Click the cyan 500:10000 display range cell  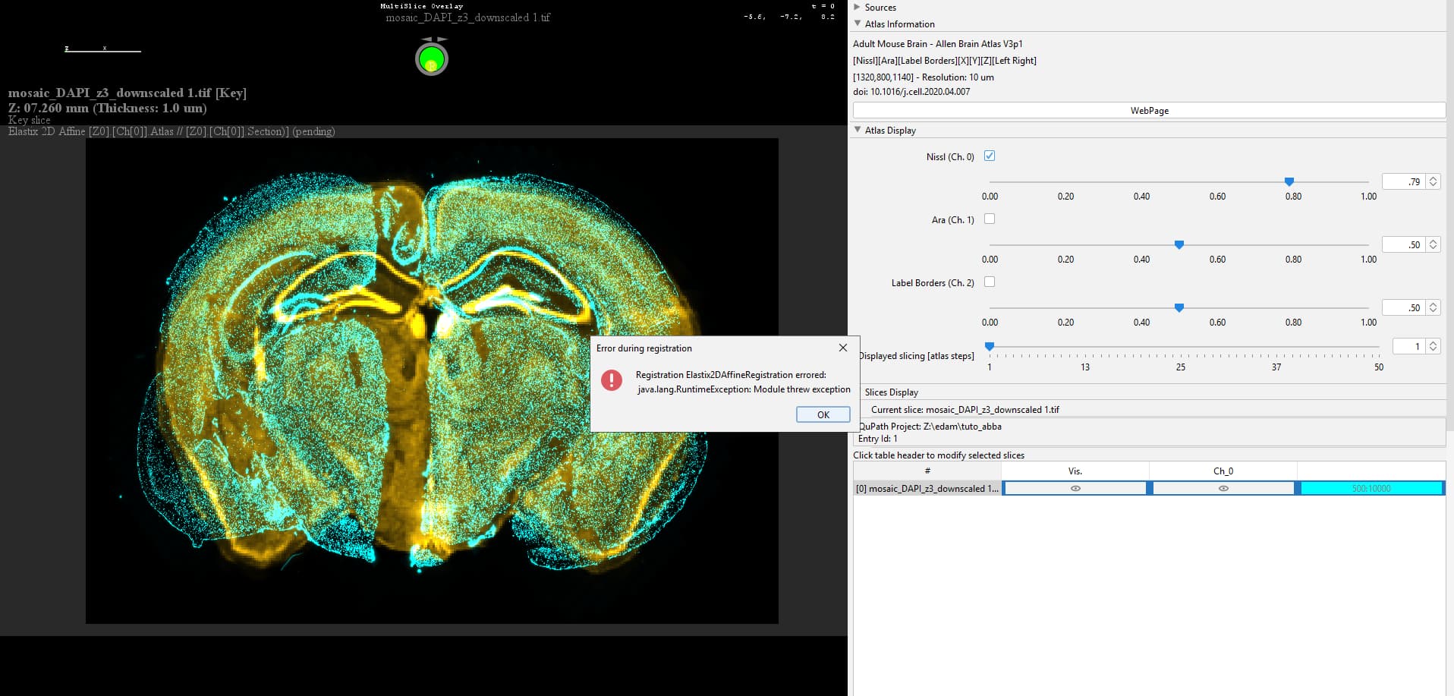click(x=1371, y=488)
